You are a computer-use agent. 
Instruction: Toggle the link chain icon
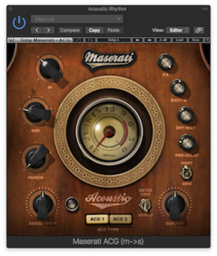[199, 30]
